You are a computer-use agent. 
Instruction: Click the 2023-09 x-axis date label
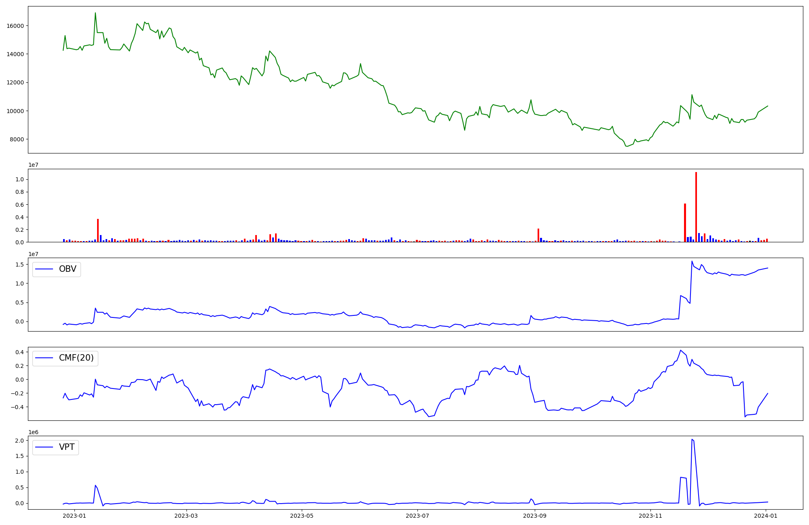click(x=535, y=516)
